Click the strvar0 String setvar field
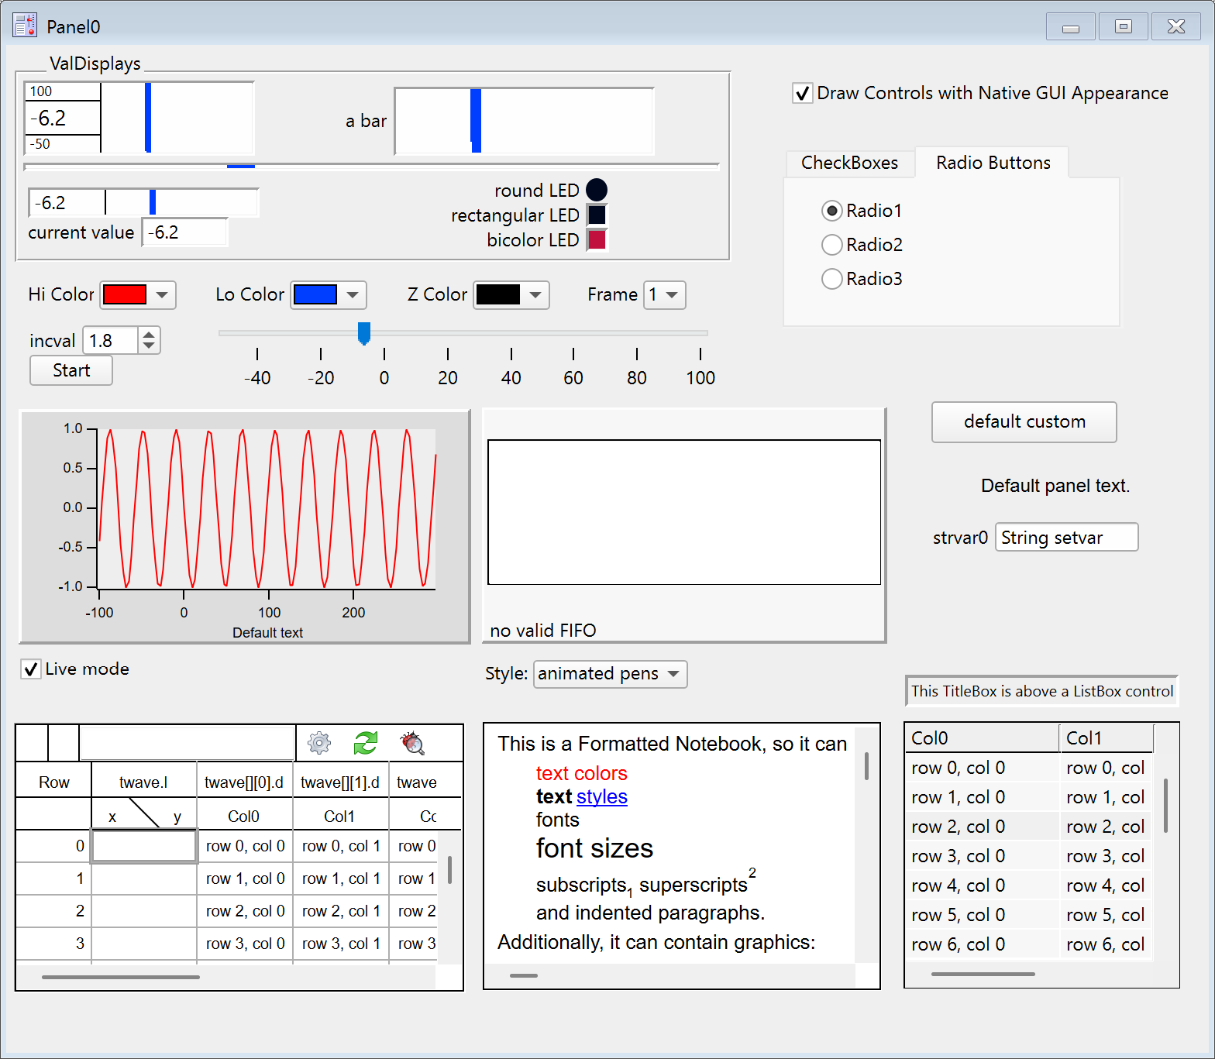The height and width of the screenshot is (1059, 1215). click(1065, 538)
